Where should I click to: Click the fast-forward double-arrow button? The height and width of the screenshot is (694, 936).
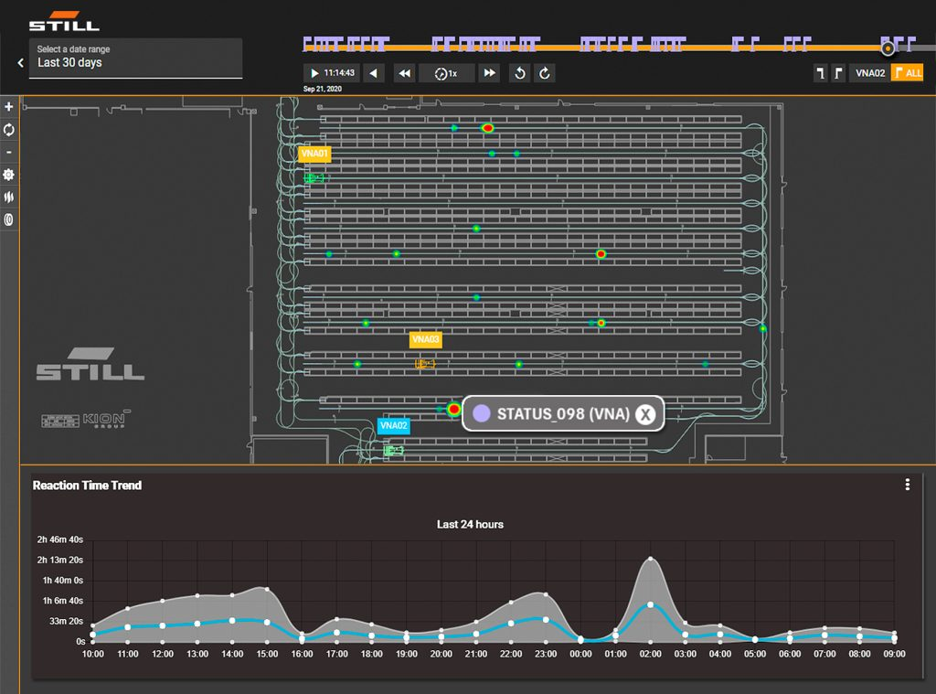coord(489,73)
